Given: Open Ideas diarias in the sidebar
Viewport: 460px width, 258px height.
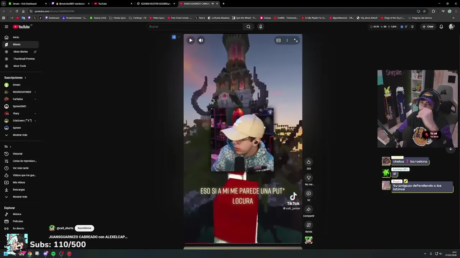Looking at the screenshot, I should coord(20,52).
